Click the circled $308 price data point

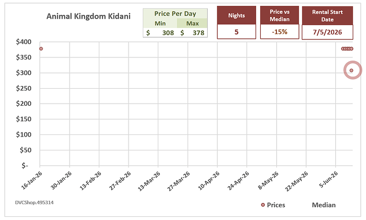coord(351,70)
